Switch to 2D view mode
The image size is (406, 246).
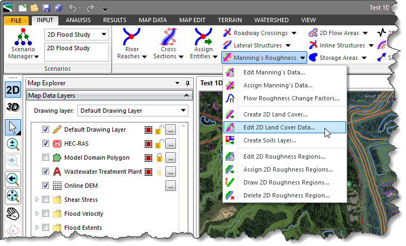point(13,90)
